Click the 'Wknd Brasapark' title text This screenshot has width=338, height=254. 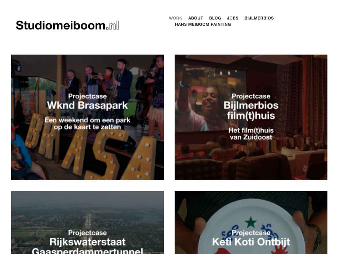point(87,106)
